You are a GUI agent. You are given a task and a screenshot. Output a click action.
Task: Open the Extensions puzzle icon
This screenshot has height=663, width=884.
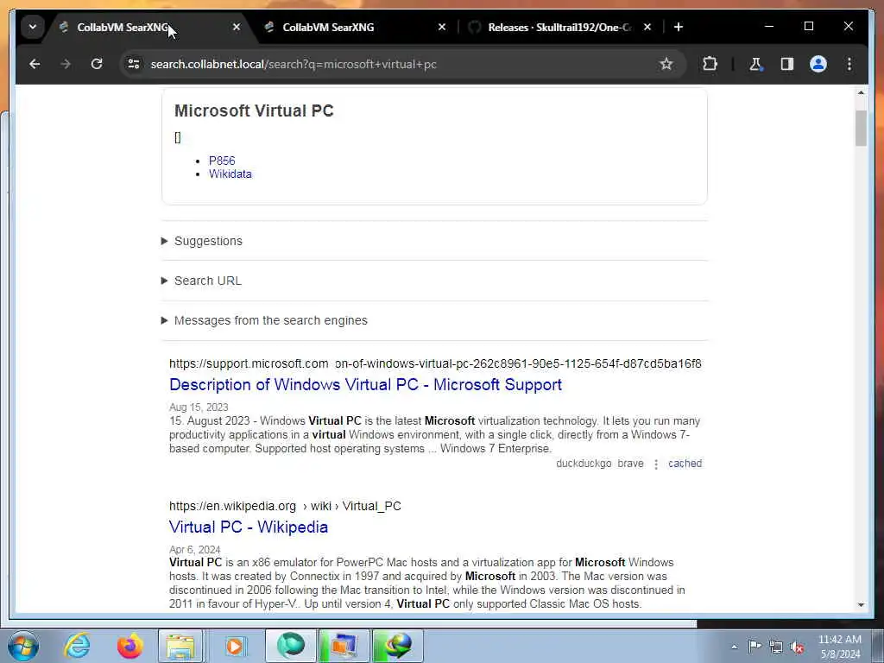[710, 64]
